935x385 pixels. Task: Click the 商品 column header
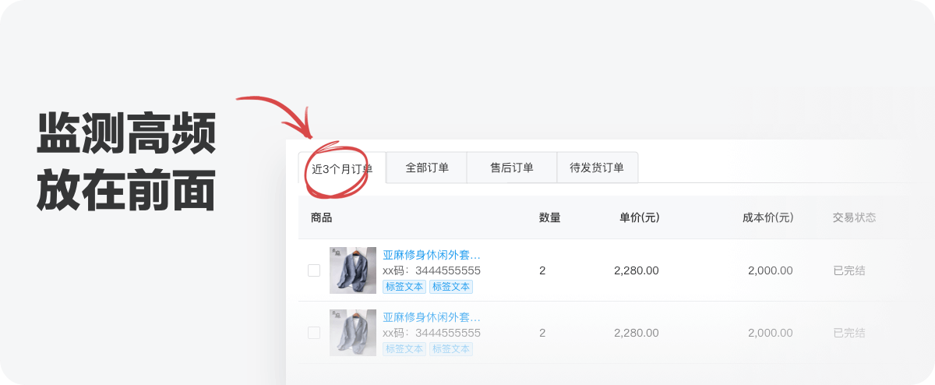point(321,217)
